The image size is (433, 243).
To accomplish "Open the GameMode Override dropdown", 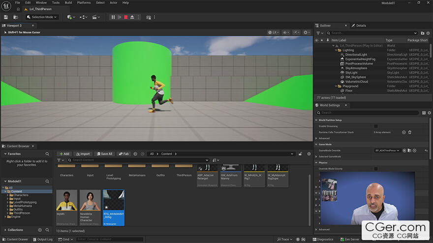I will [x=387, y=150].
